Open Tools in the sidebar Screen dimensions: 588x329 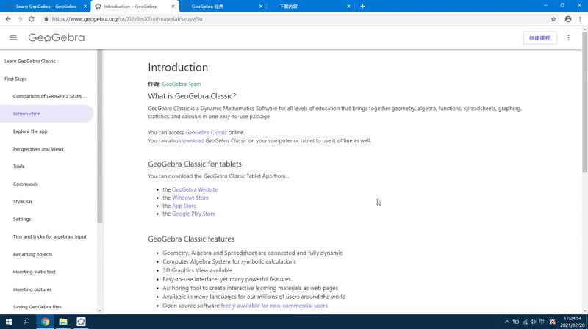[19, 167]
